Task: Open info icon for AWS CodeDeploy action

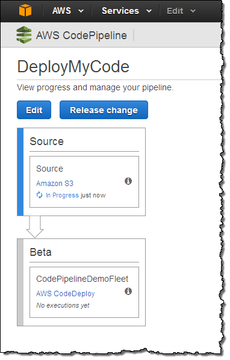Action: pyautogui.click(x=128, y=291)
